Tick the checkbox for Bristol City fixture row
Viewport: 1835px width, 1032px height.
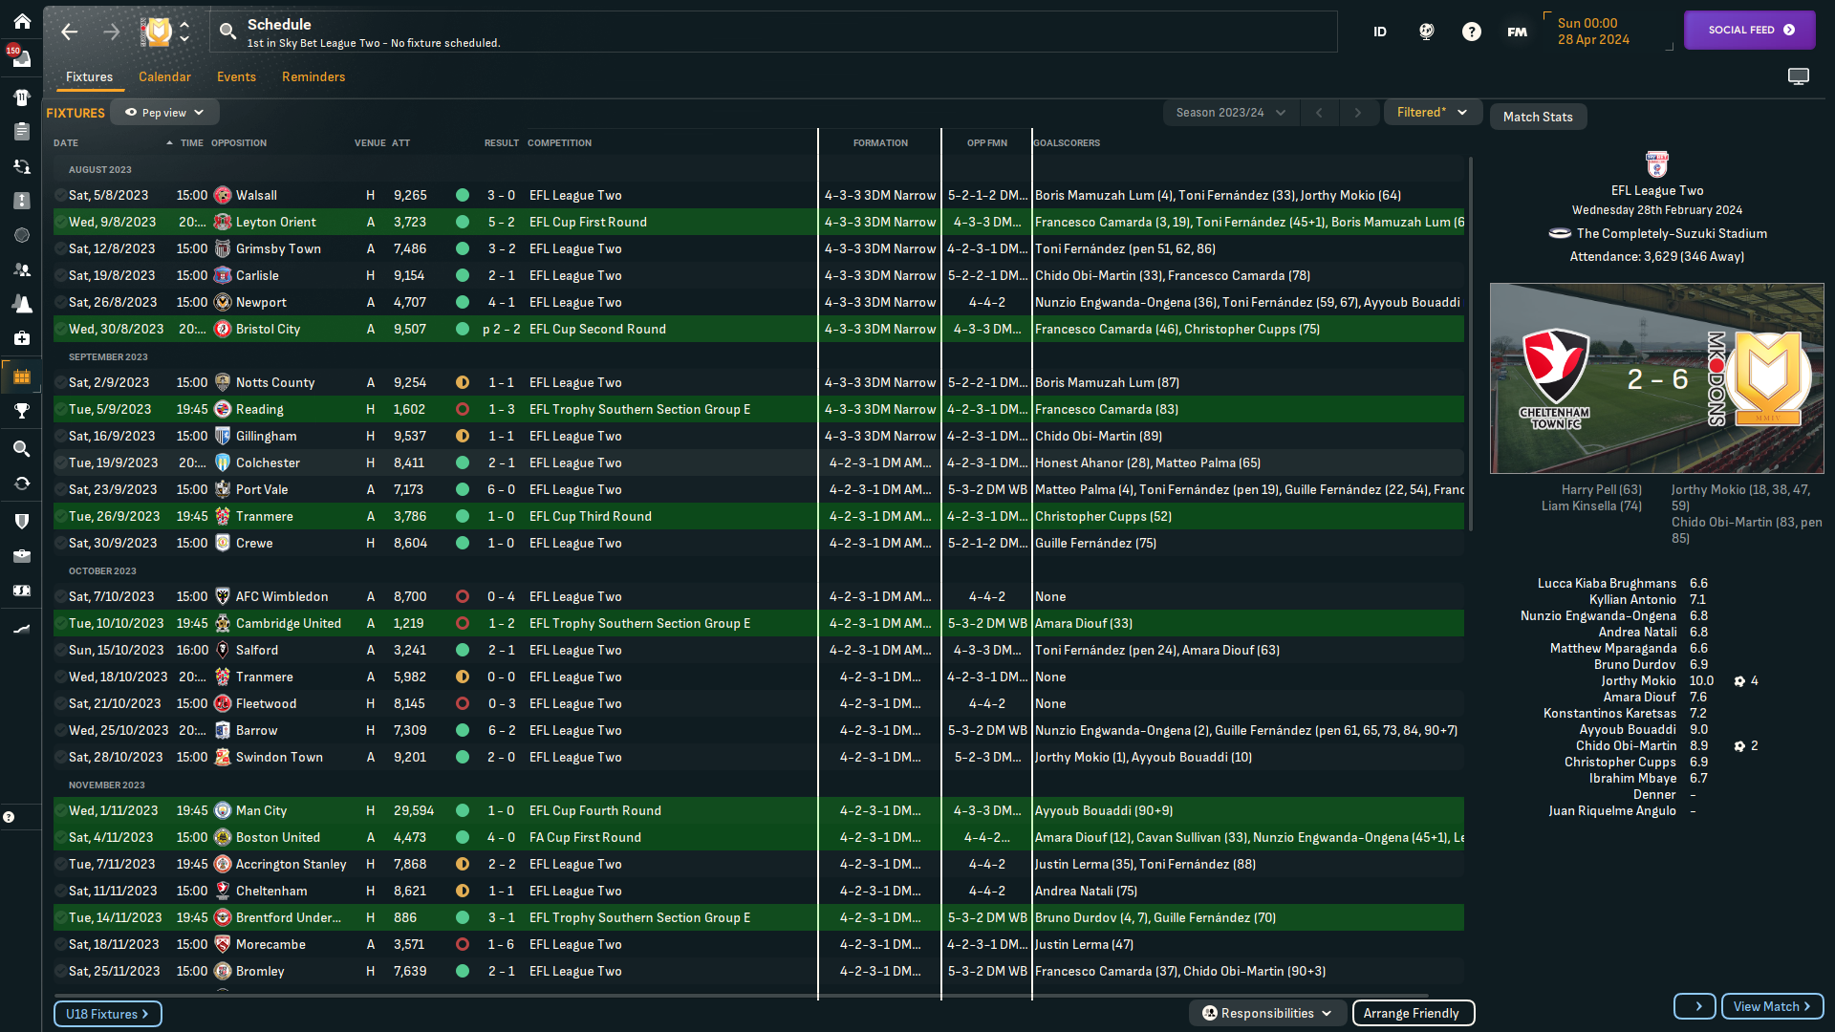[x=60, y=329]
